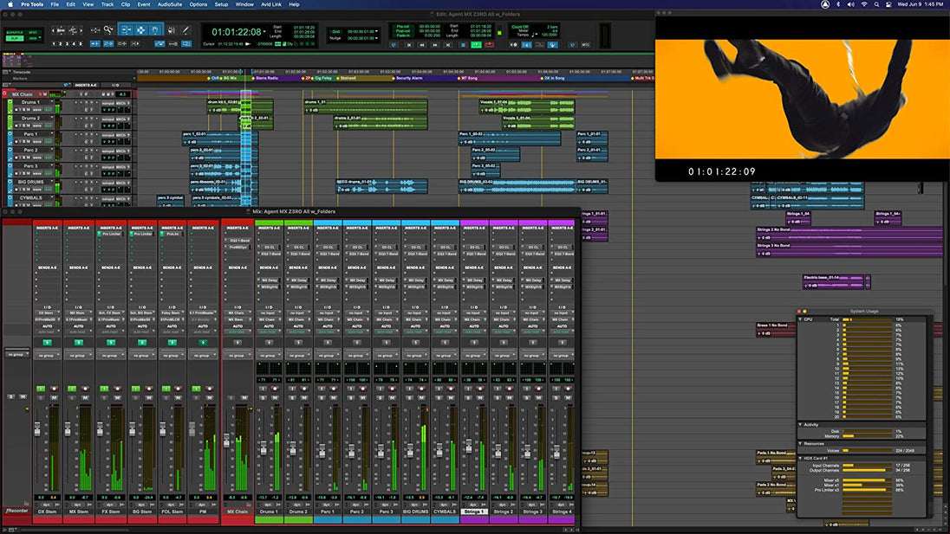Click the Wi-Fi icon in menu bar

click(863, 4)
